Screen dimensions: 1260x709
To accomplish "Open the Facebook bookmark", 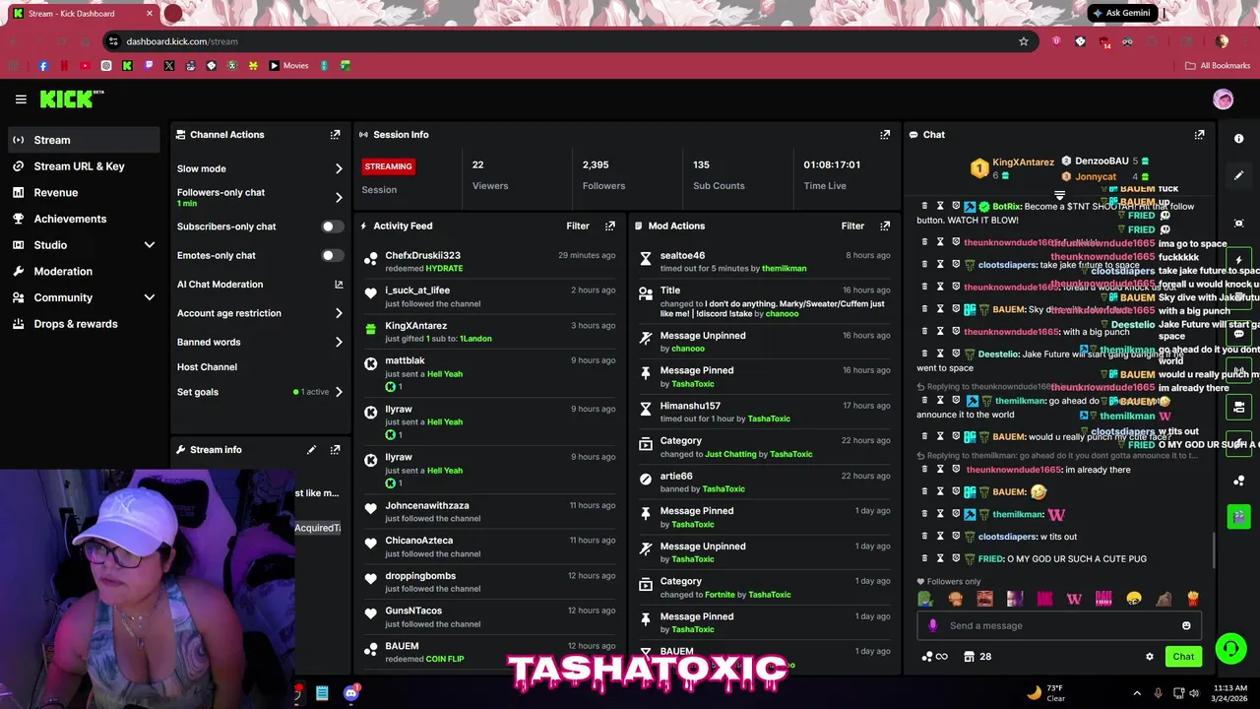I will click(x=43, y=66).
